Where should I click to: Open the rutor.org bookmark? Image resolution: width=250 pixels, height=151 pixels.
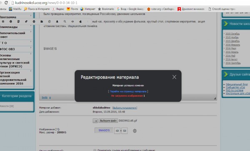(x=160, y=9)
